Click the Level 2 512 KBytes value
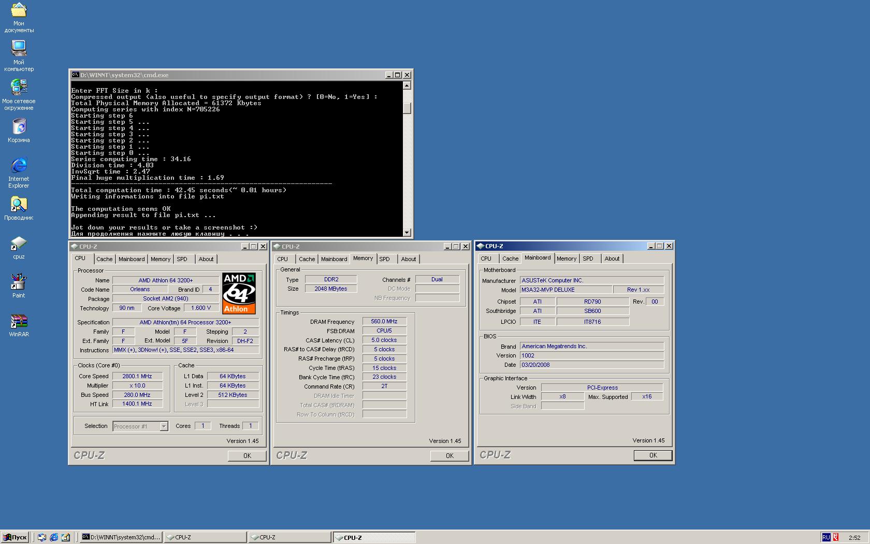Viewport: 870px width, 544px height. (x=233, y=395)
